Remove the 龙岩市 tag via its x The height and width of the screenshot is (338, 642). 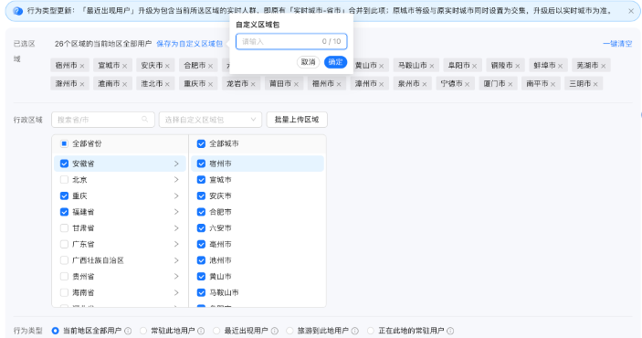[253, 84]
